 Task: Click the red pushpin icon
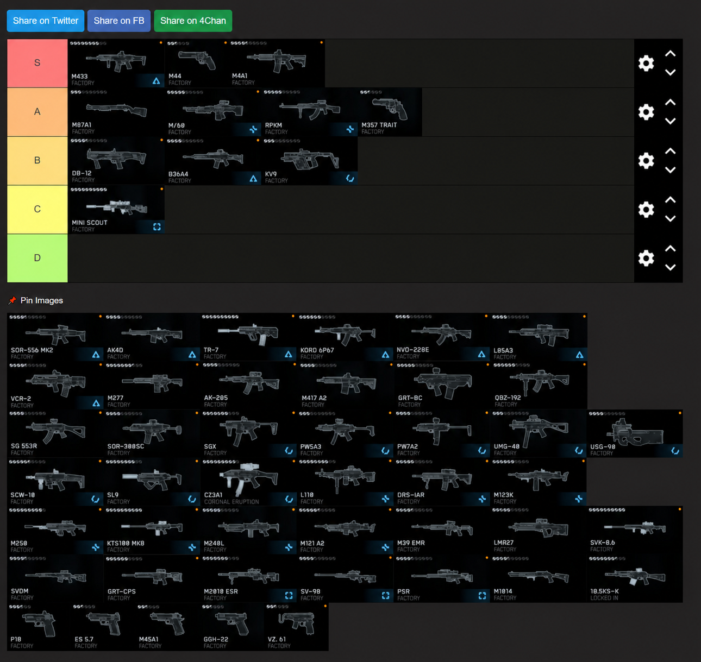(x=12, y=300)
